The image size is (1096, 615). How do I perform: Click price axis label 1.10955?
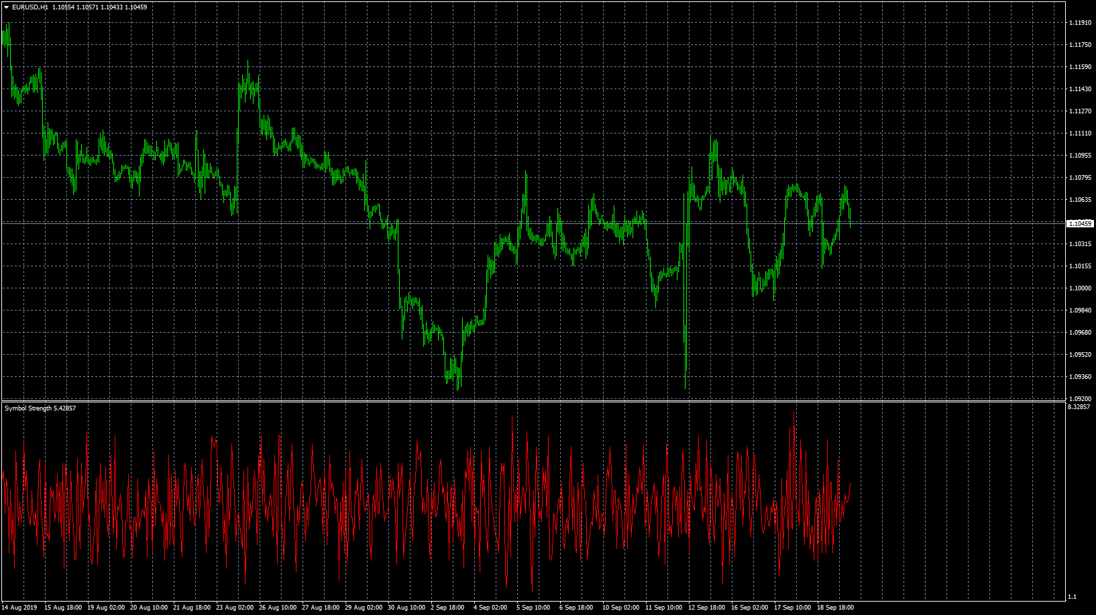tap(1080, 156)
